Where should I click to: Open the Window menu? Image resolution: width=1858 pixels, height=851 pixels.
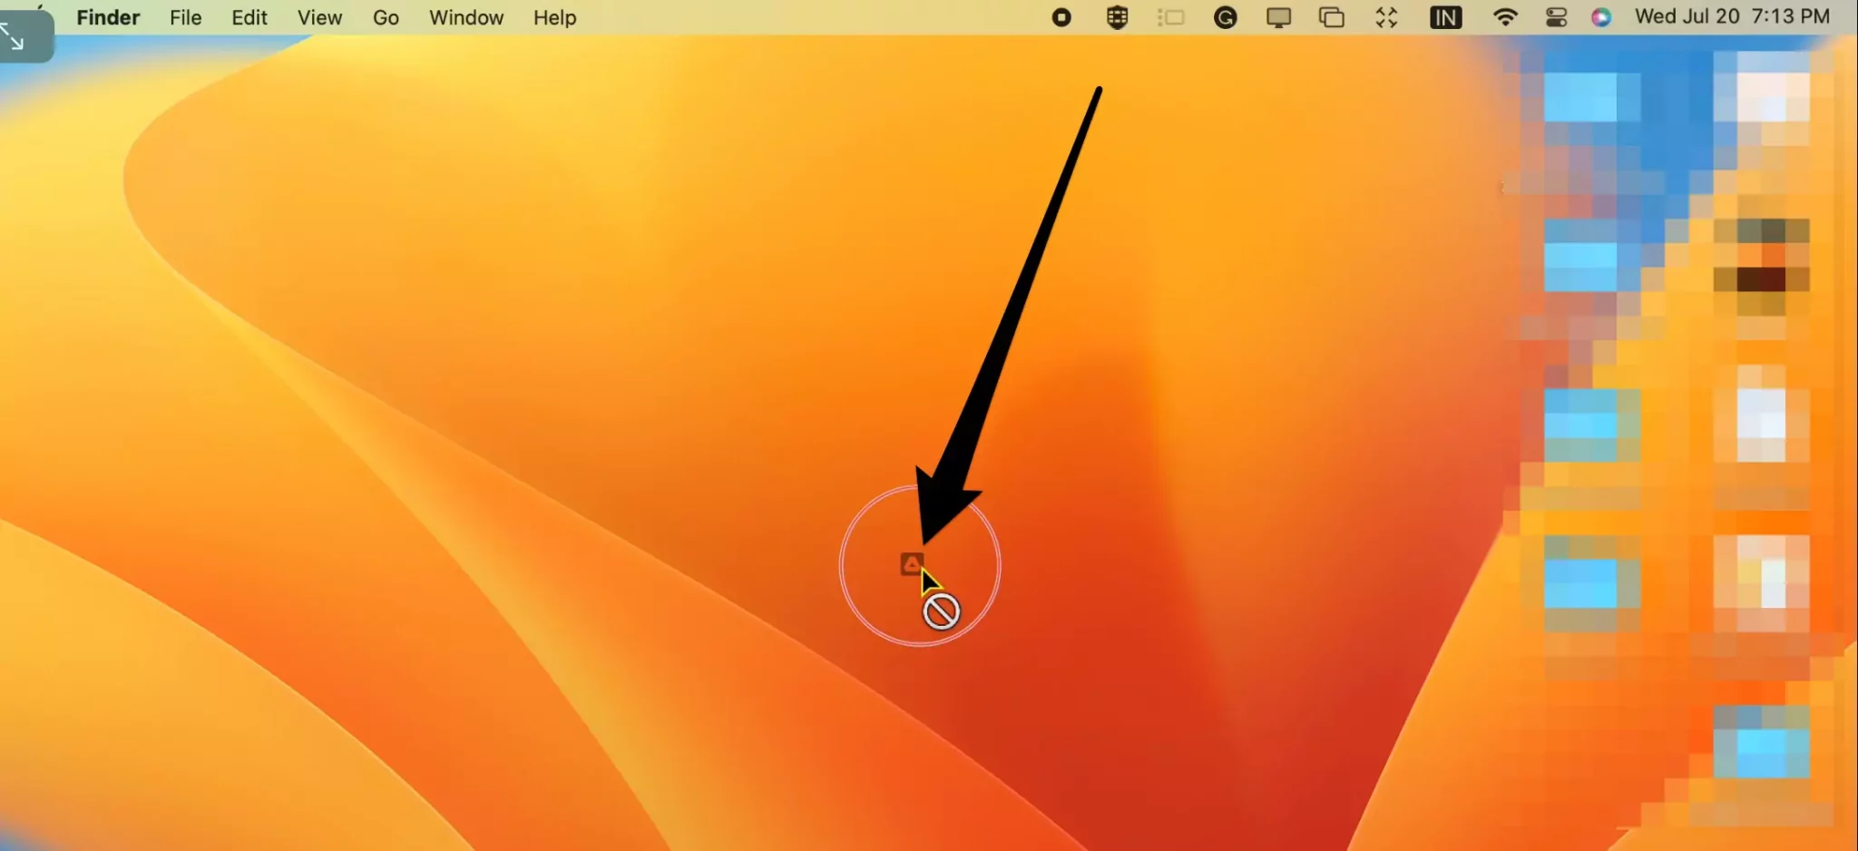click(x=466, y=17)
